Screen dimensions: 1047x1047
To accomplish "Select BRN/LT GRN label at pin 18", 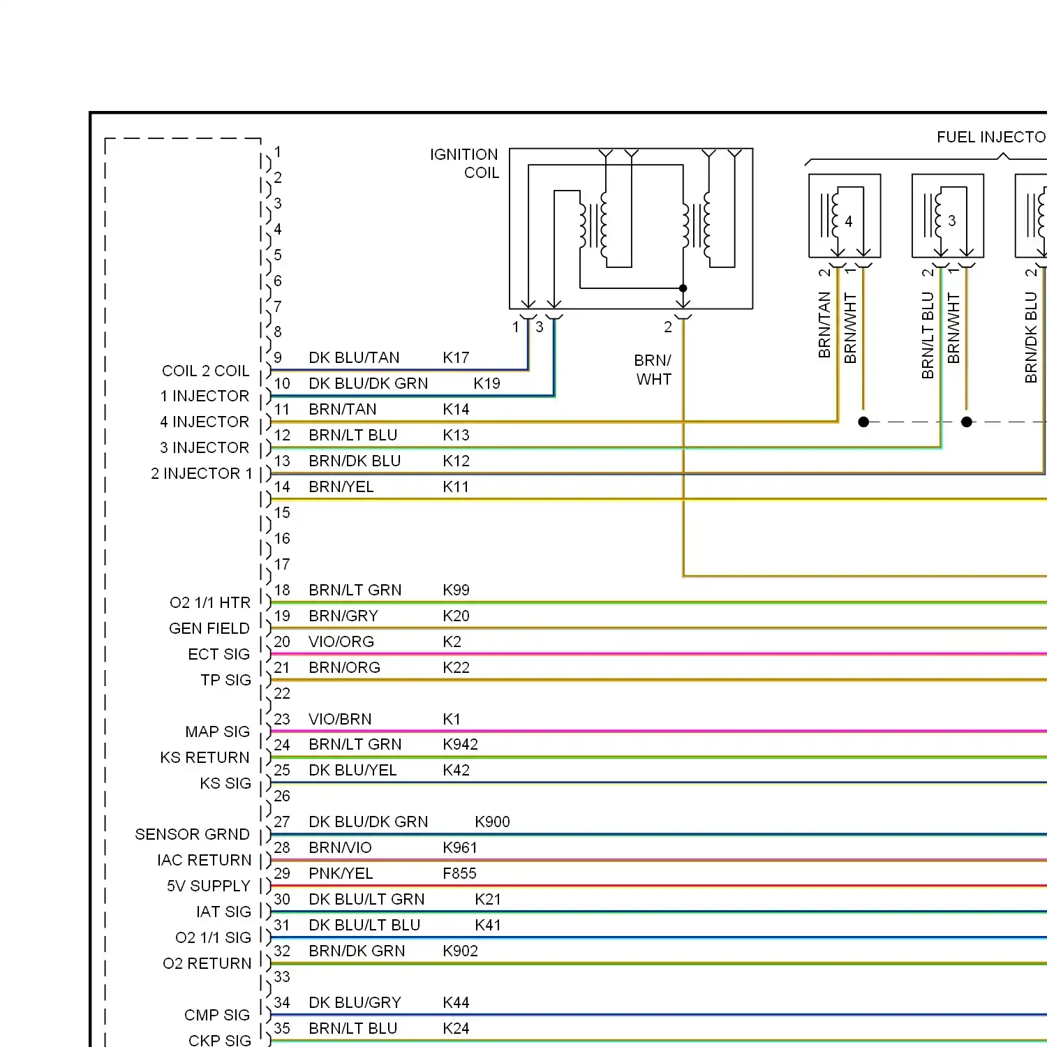I will coord(355,590).
